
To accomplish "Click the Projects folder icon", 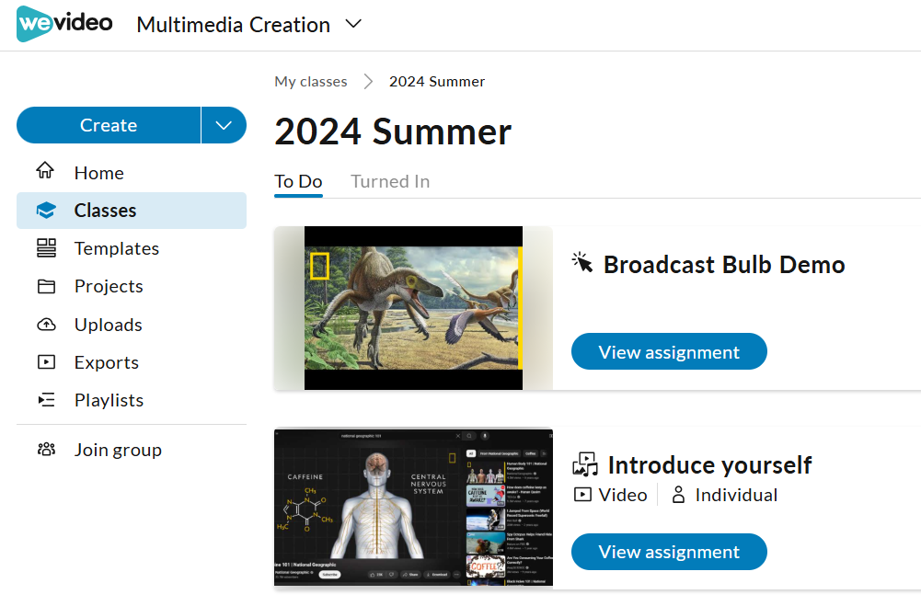I will point(46,287).
